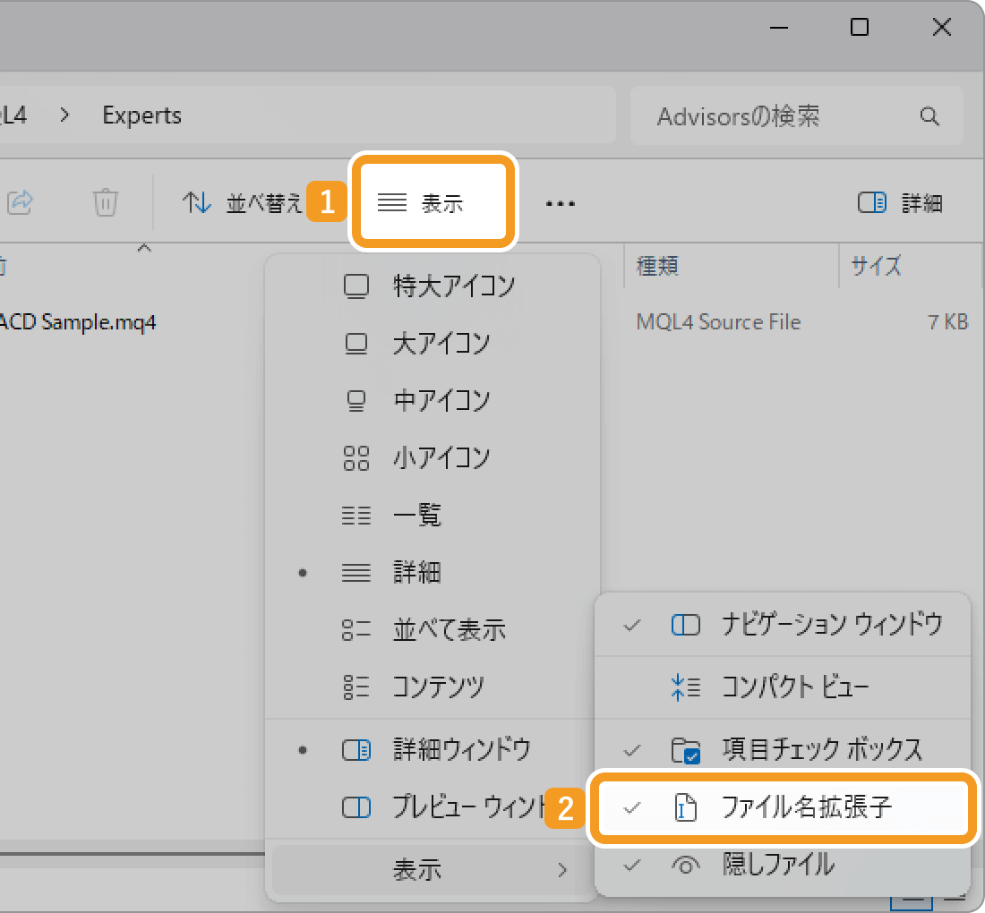Click the 項目チェック ボックス folder icon
This screenshot has width=985, height=913.
point(685,750)
